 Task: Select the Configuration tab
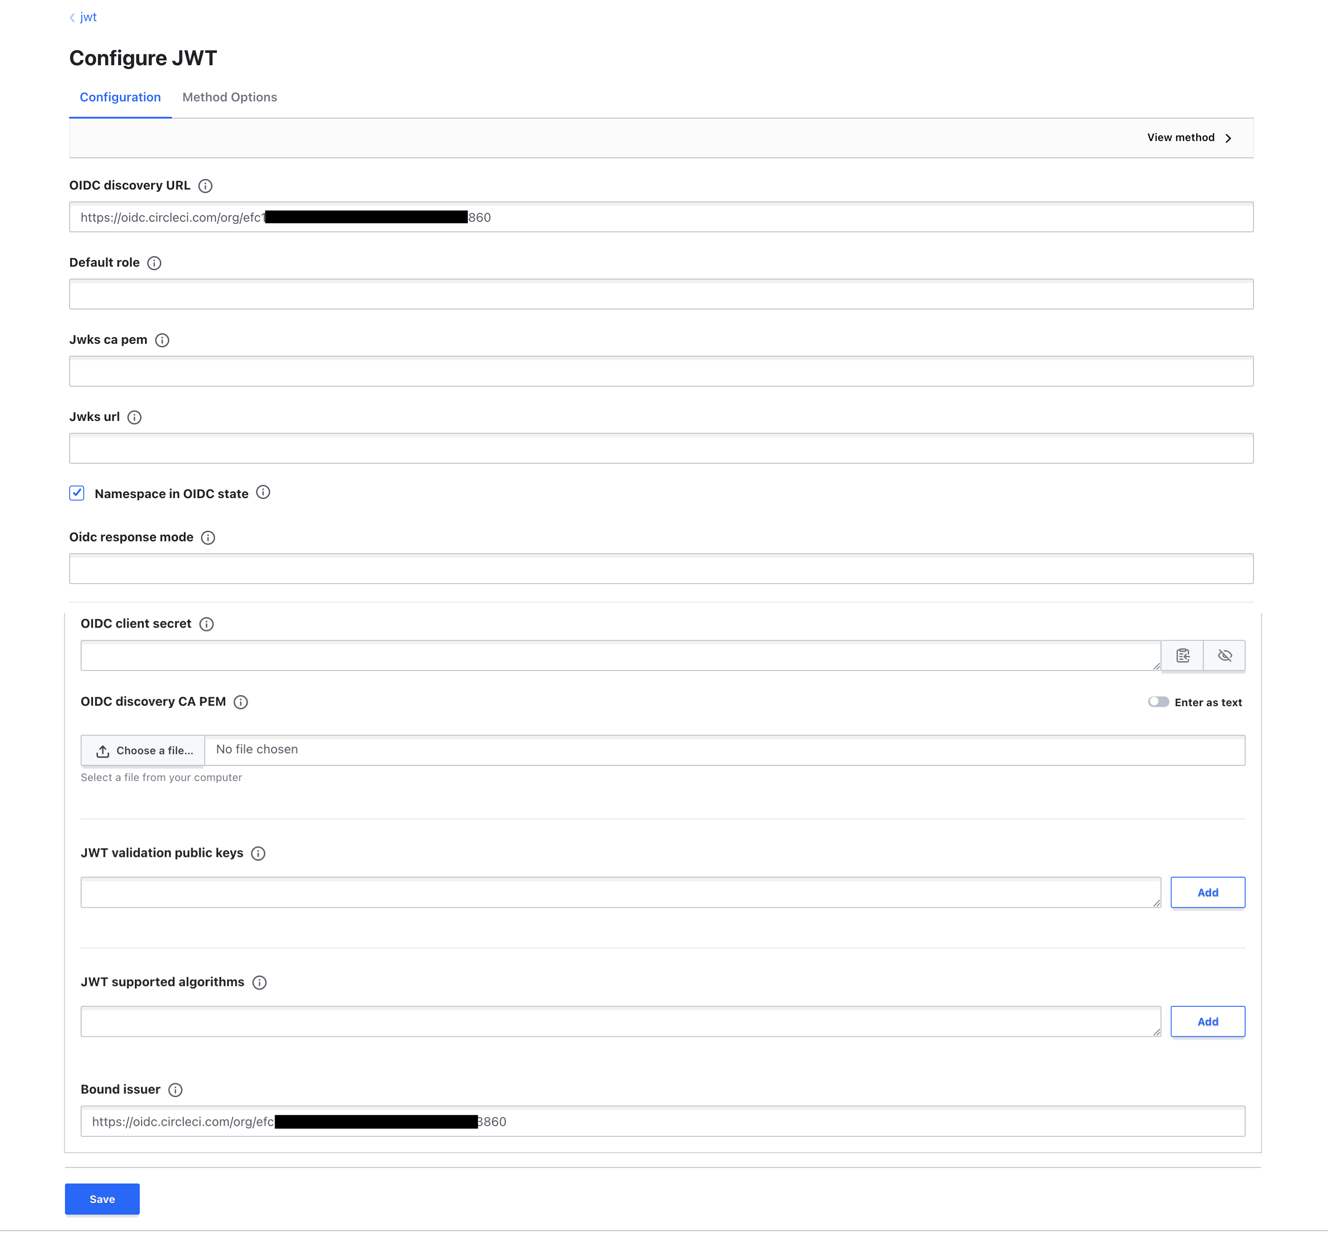pos(120,97)
